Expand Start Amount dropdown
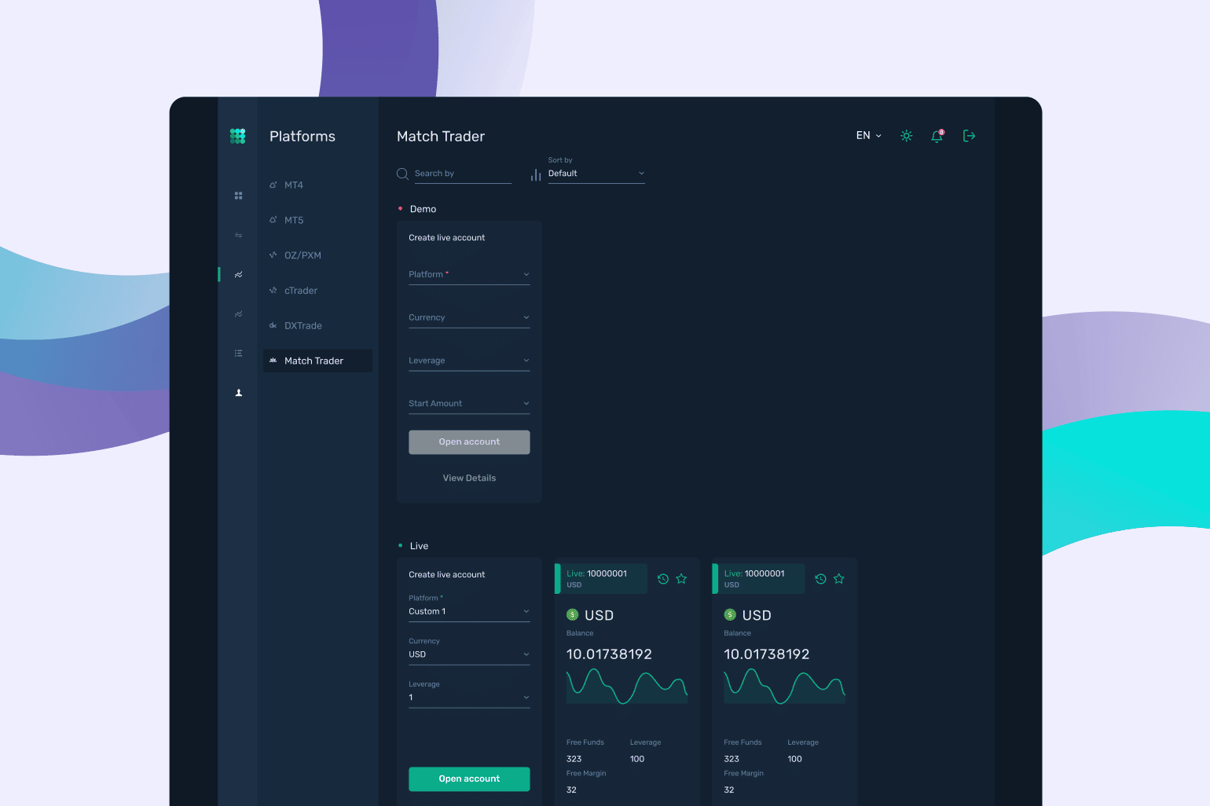1210x806 pixels. click(x=469, y=404)
